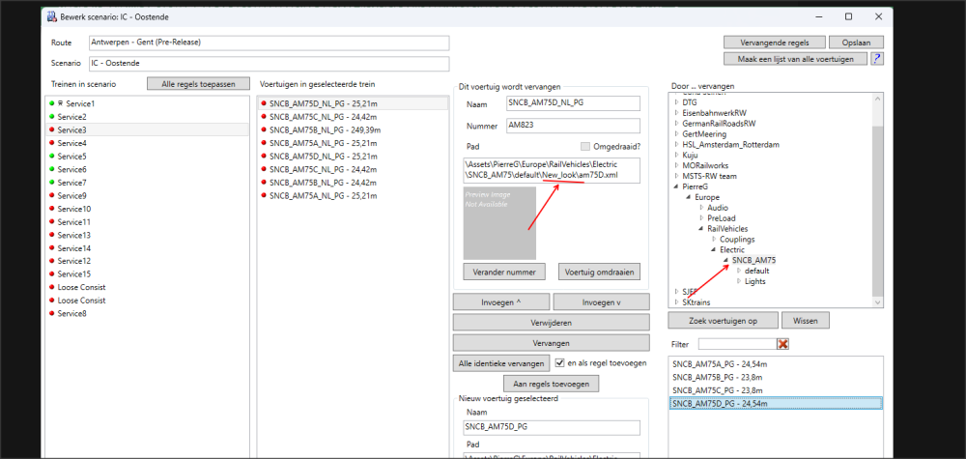Select the Kuju provider in tree
This screenshot has height=459, width=966.
point(690,153)
